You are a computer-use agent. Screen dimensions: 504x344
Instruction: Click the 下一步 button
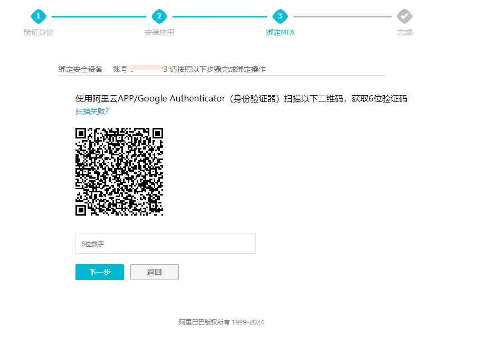pos(100,272)
